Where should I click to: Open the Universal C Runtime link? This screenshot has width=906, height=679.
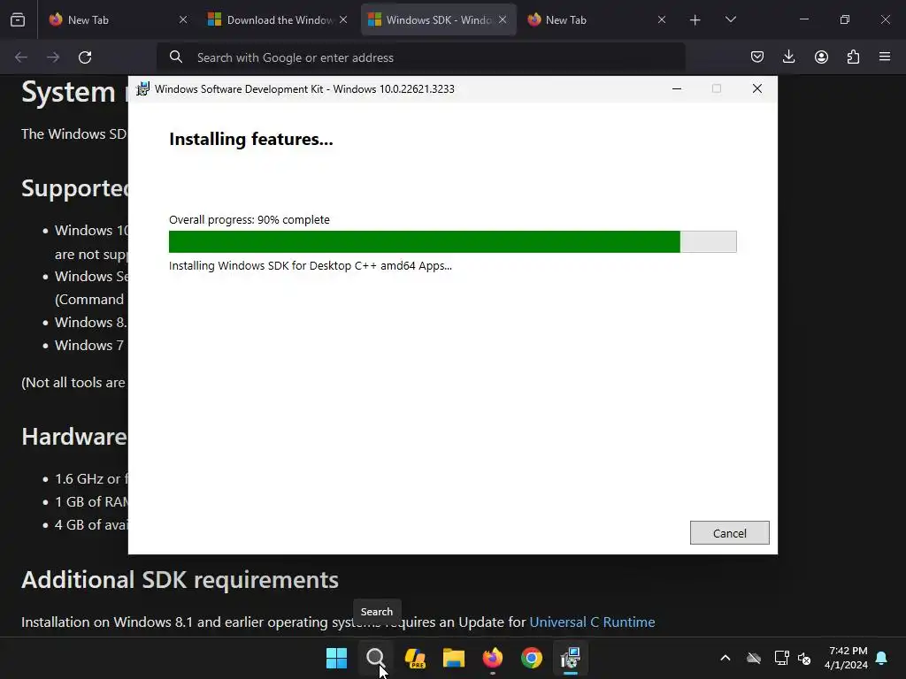pos(592,622)
